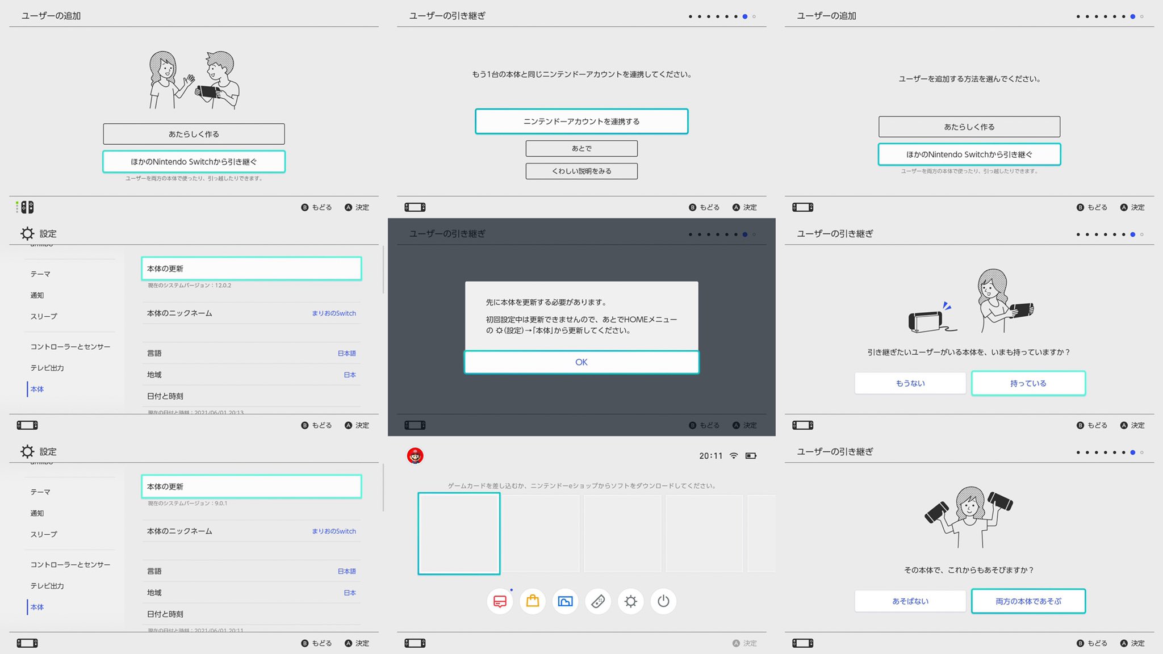This screenshot has width=1163, height=654.
Task: Open コントローラーとセンサー in version 12.0.2 settings sidebar
Action: (x=70, y=346)
